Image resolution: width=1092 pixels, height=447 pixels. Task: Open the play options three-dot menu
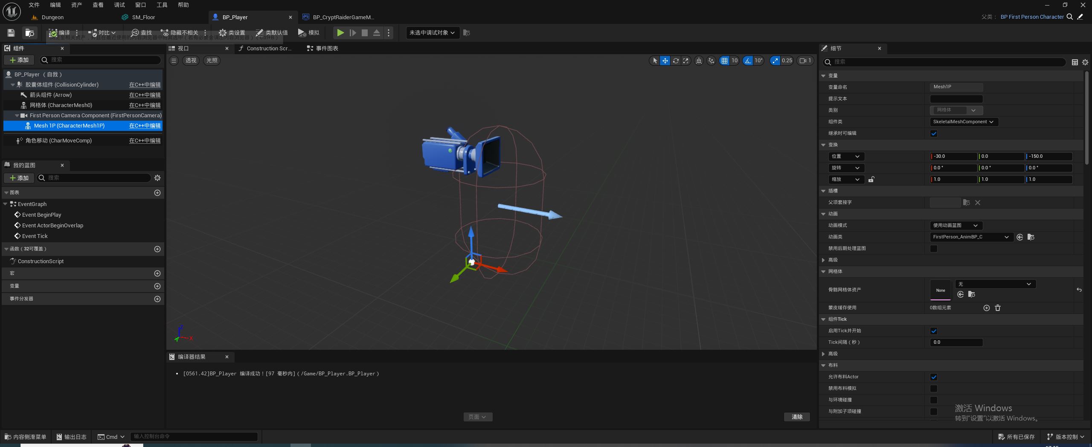click(x=389, y=33)
